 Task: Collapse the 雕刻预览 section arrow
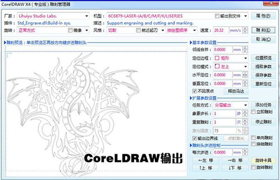(5, 43)
